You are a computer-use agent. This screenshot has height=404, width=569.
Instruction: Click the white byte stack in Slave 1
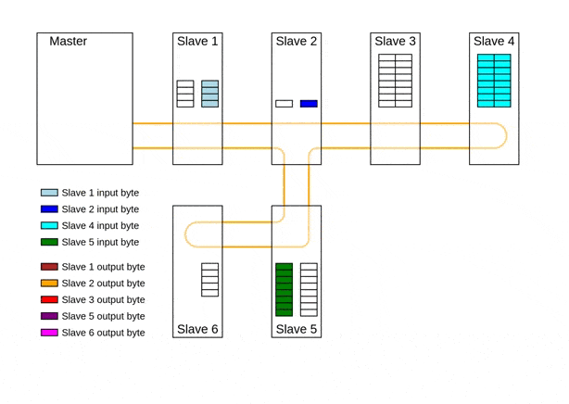click(185, 94)
